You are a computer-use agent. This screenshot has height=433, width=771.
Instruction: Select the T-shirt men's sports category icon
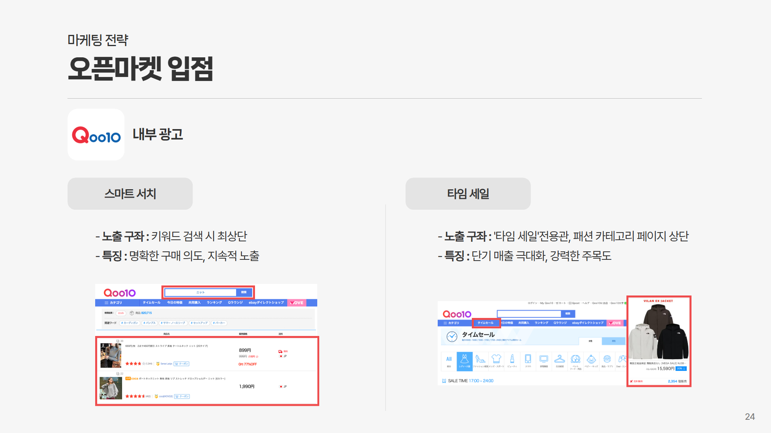pyautogui.click(x=496, y=360)
